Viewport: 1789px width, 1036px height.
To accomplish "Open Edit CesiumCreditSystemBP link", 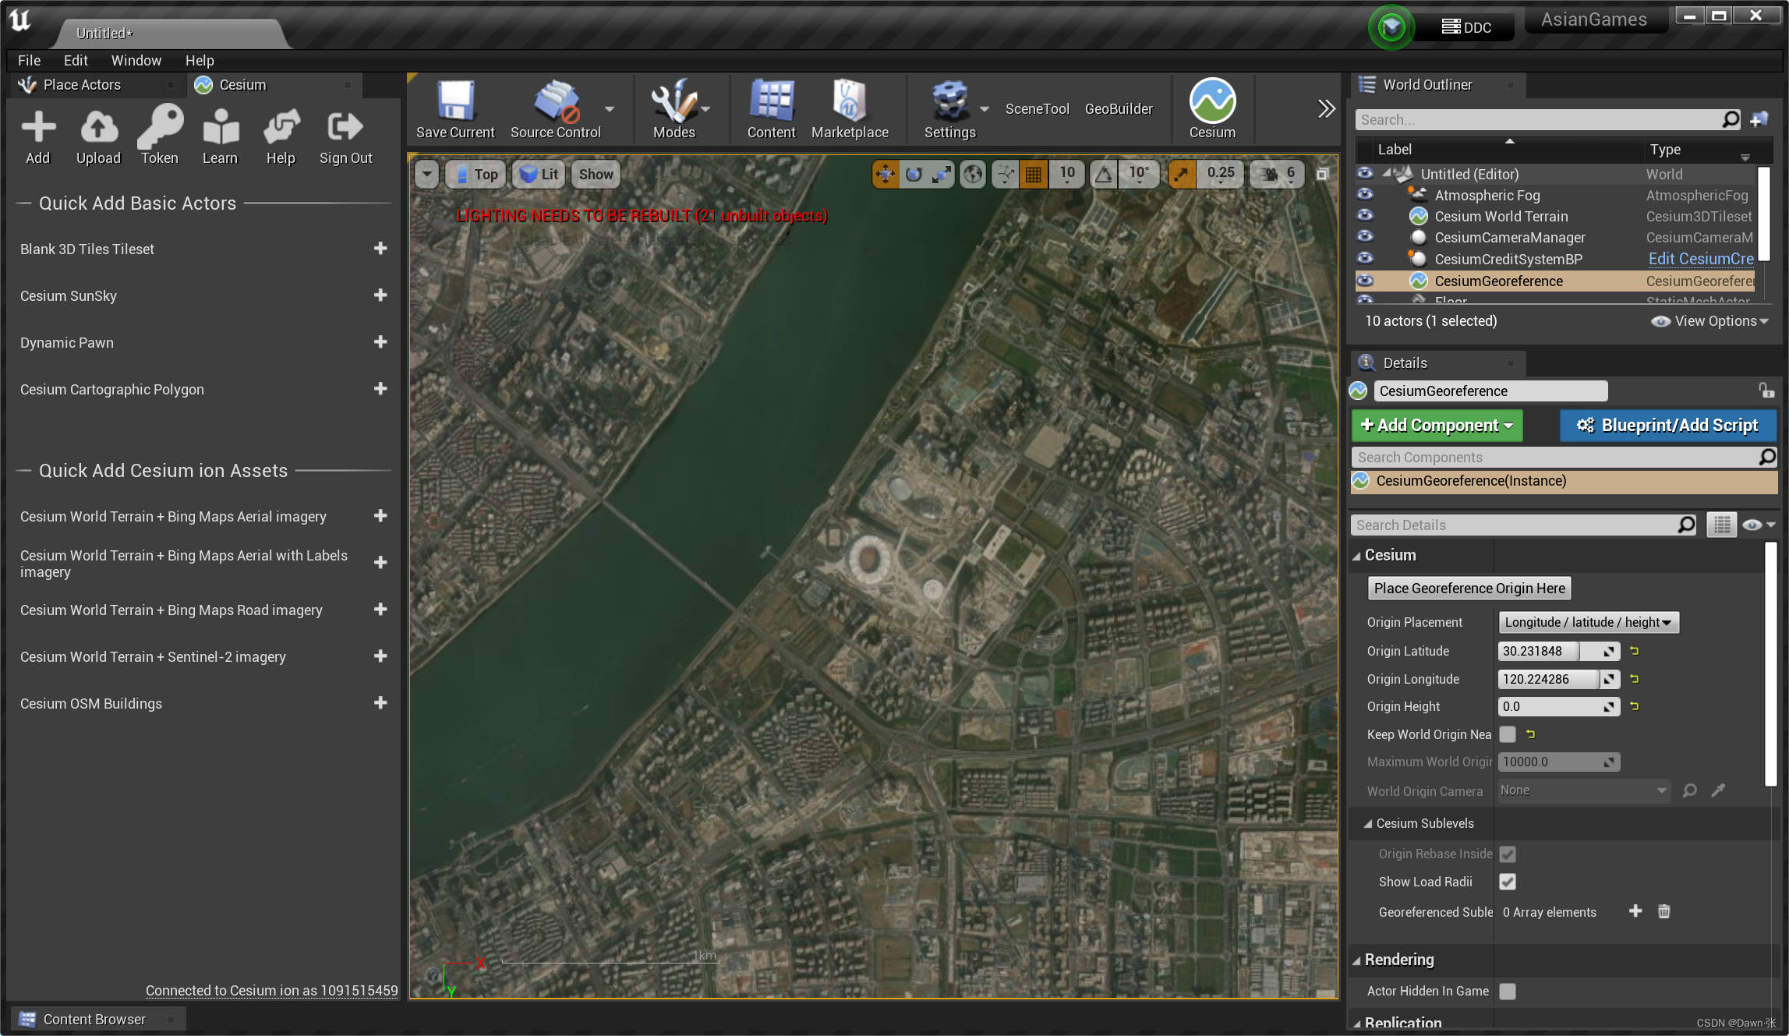I will click(x=1701, y=259).
